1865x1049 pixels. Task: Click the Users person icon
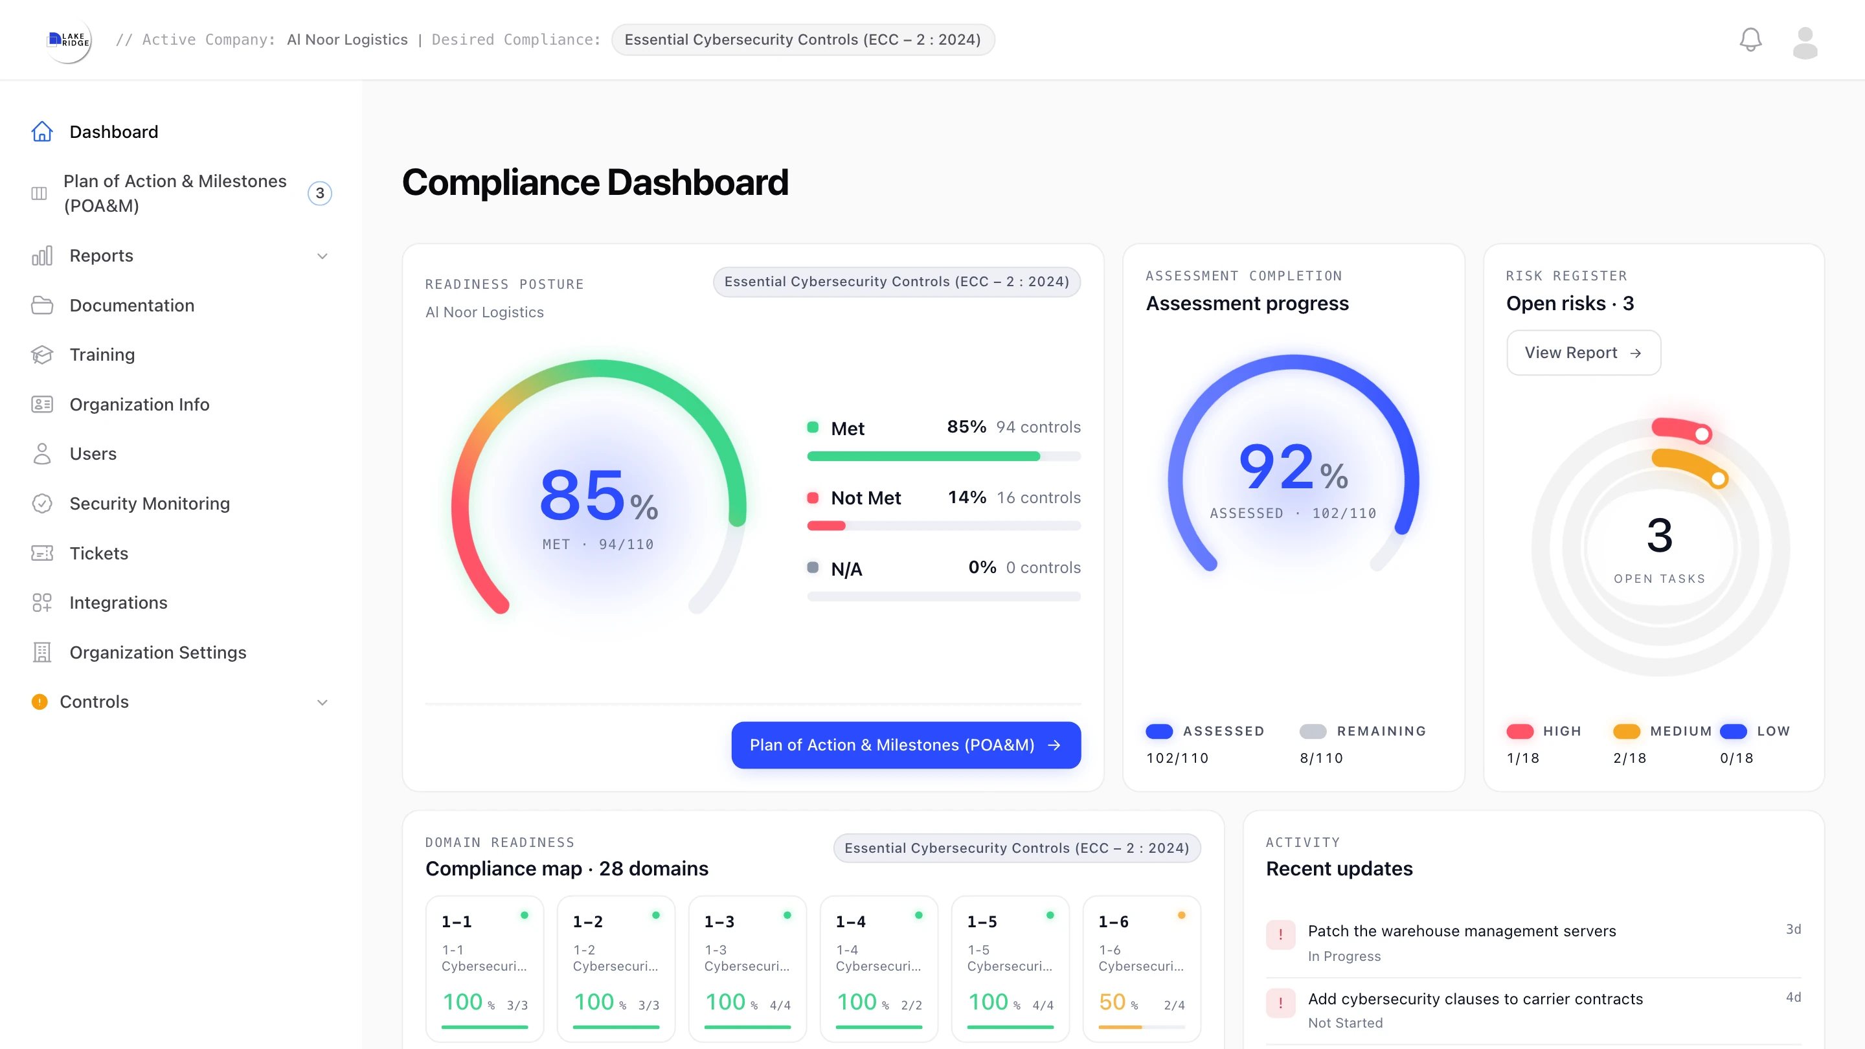pyautogui.click(x=42, y=454)
